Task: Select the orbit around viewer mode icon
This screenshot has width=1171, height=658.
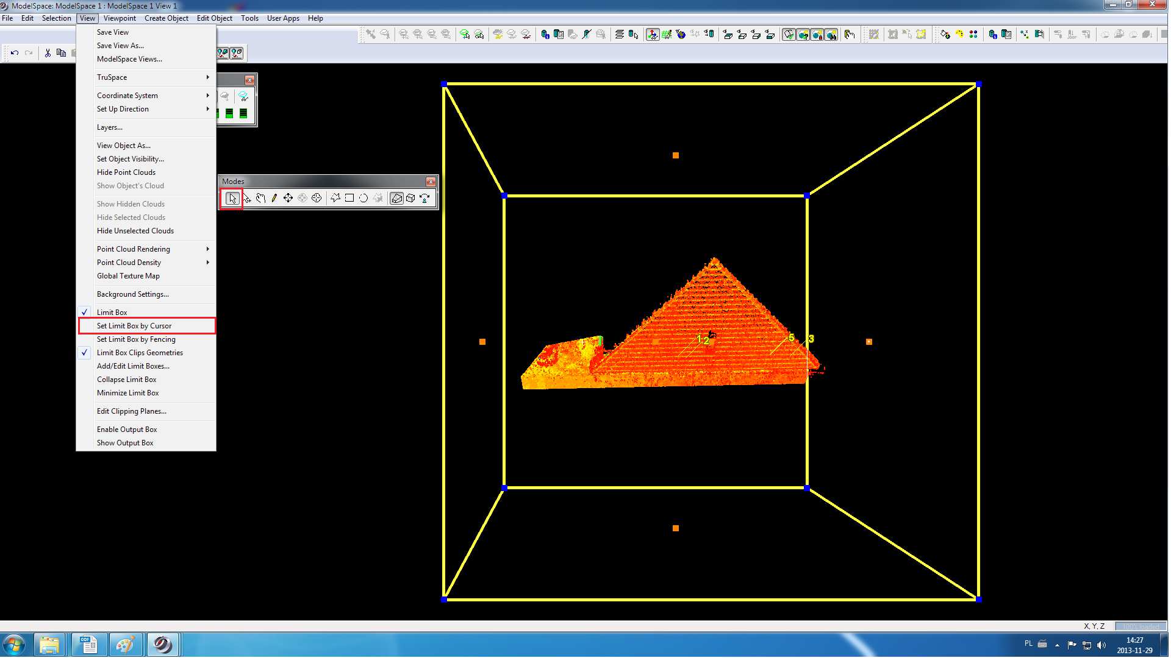Action: (x=424, y=198)
